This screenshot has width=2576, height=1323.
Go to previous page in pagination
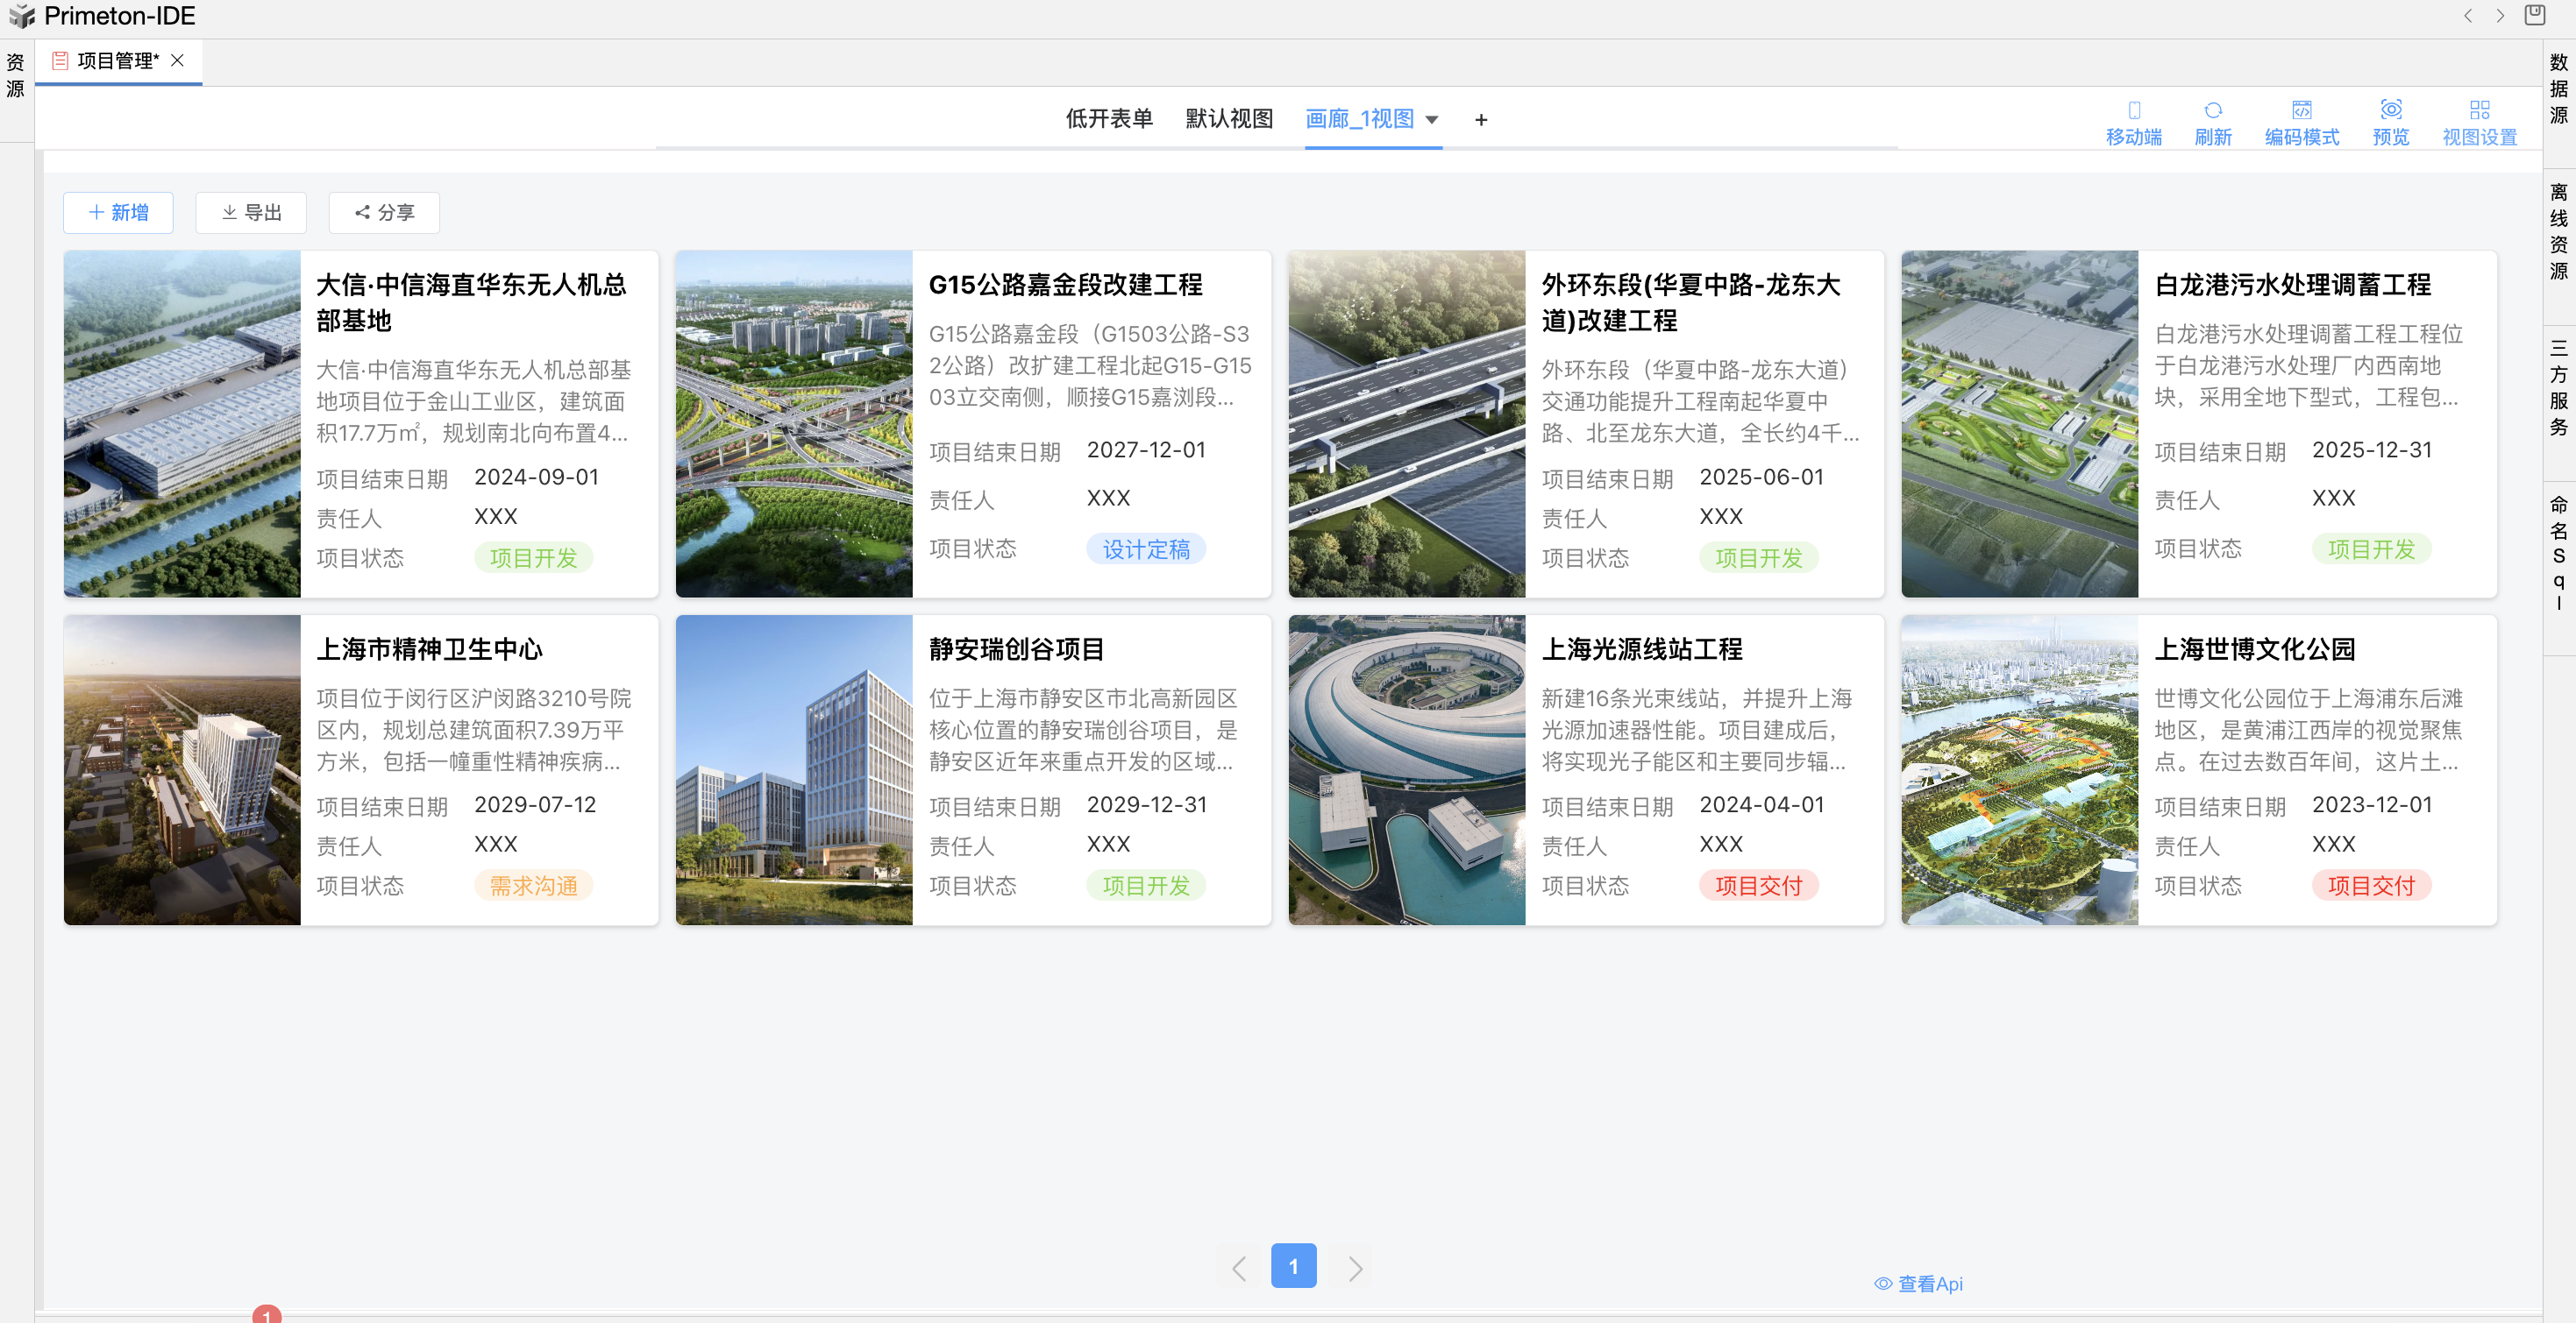point(1239,1268)
